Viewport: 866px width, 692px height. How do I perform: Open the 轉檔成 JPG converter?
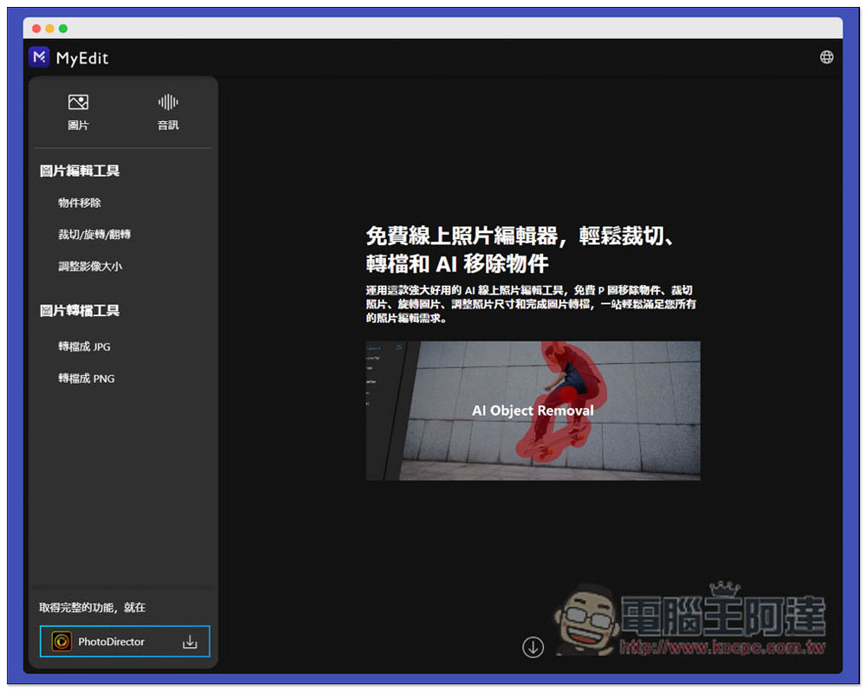pyautogui.click(x=84, y=346)
